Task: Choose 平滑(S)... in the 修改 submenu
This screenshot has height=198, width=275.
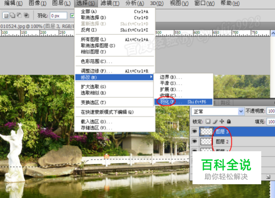Action: (x=183, y=83)
